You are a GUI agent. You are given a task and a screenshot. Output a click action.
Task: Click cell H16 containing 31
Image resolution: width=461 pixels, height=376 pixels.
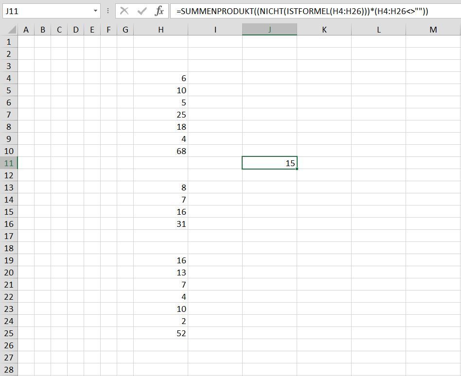(161, 224)
